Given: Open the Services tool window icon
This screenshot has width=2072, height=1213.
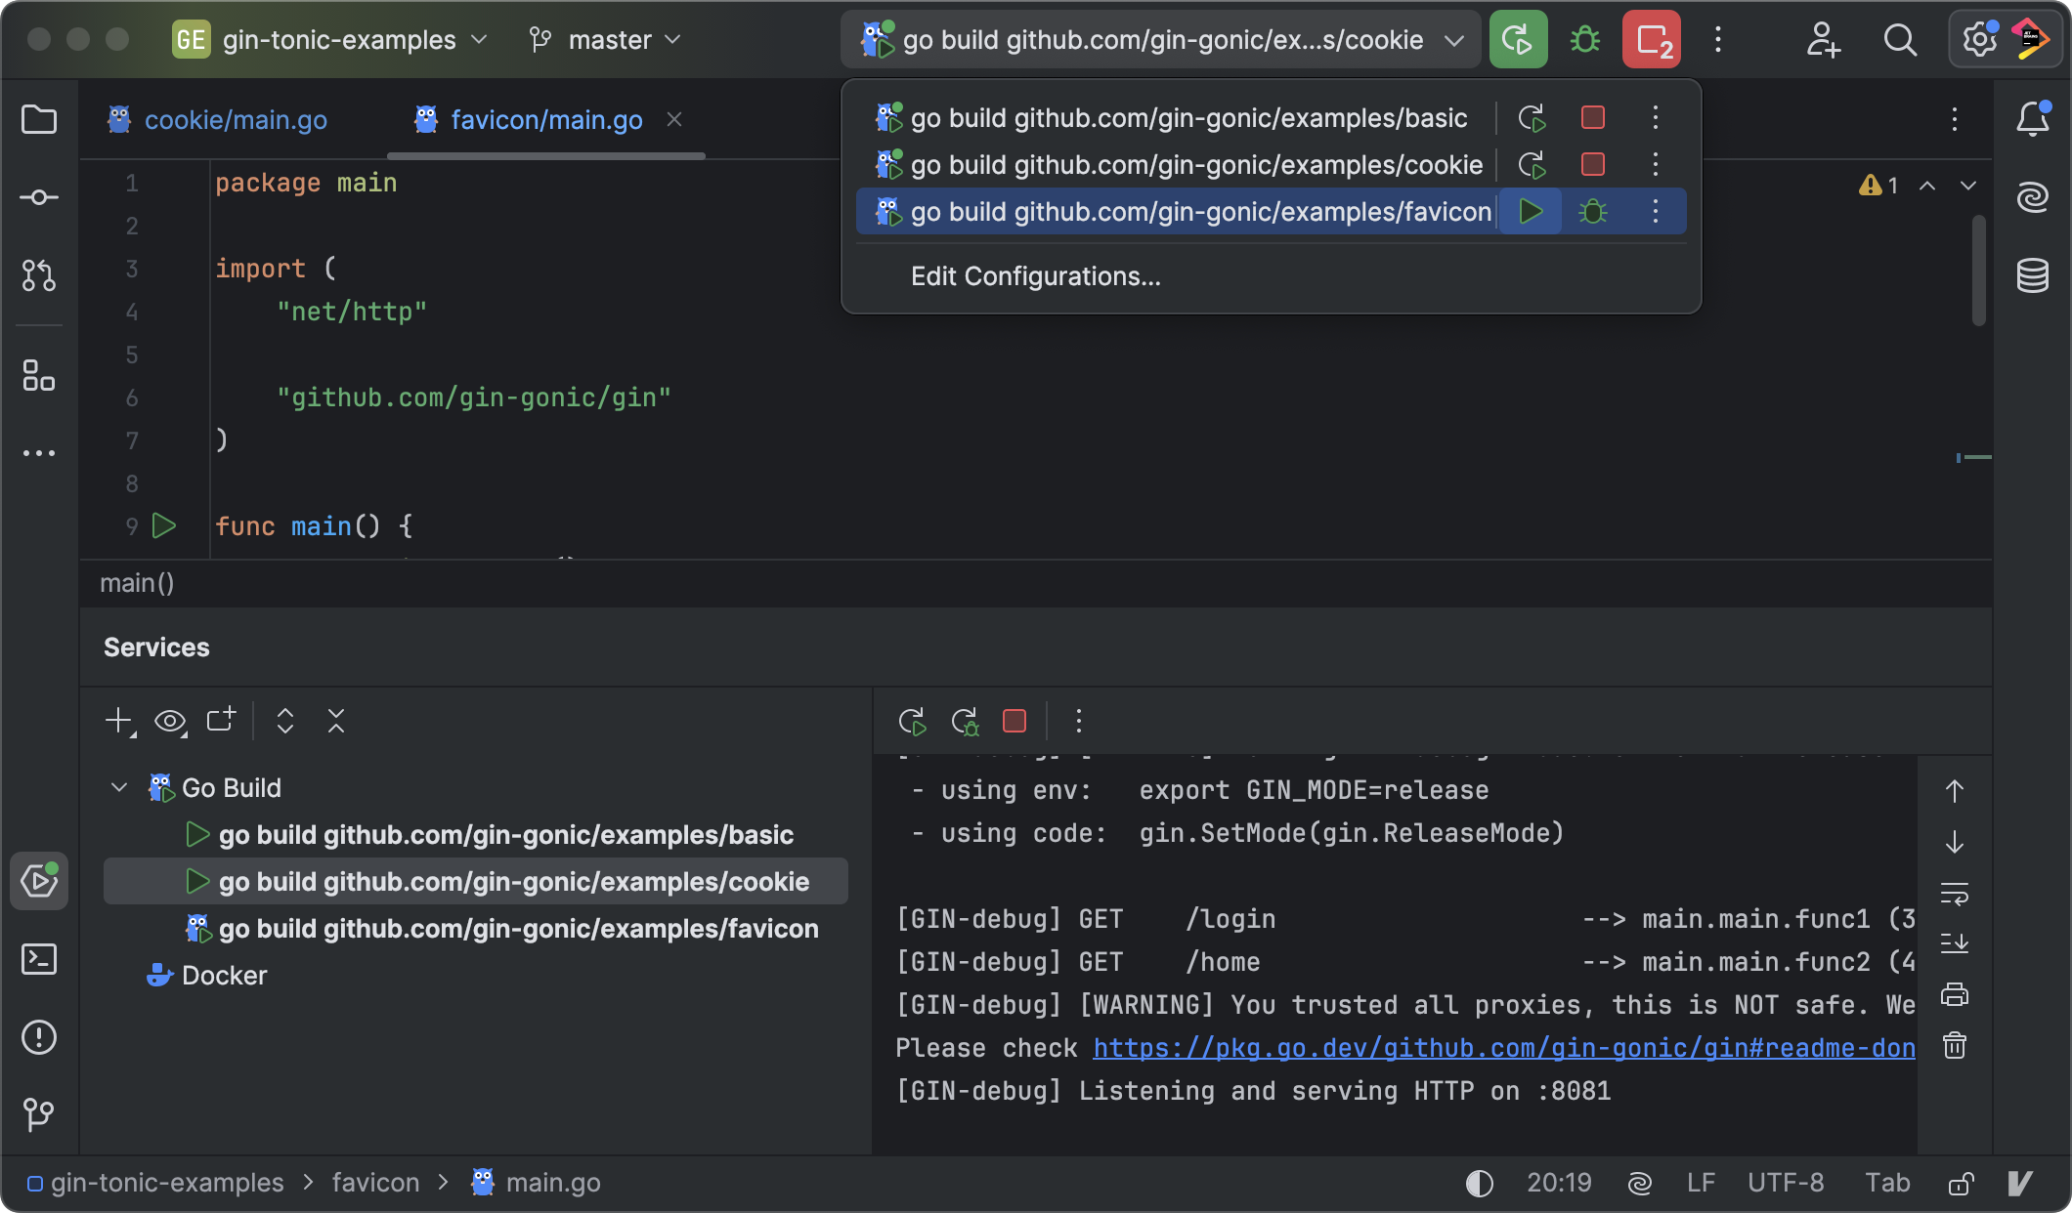Looking at the screenshot, I should pyautogui.click(x=39, y=881).
